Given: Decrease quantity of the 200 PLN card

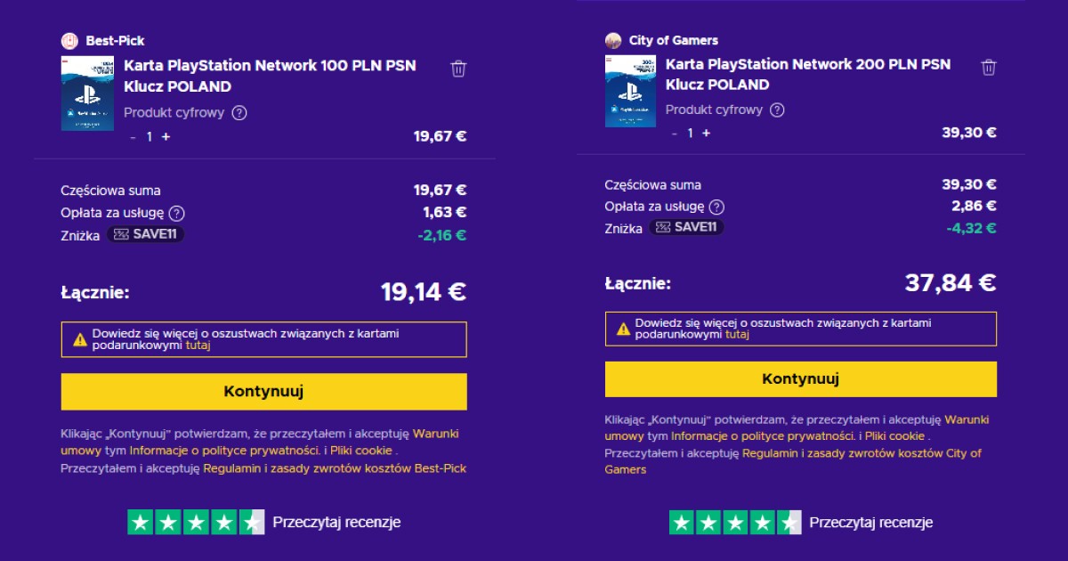Looking at the screenshot, I should (x=673, y=133).
